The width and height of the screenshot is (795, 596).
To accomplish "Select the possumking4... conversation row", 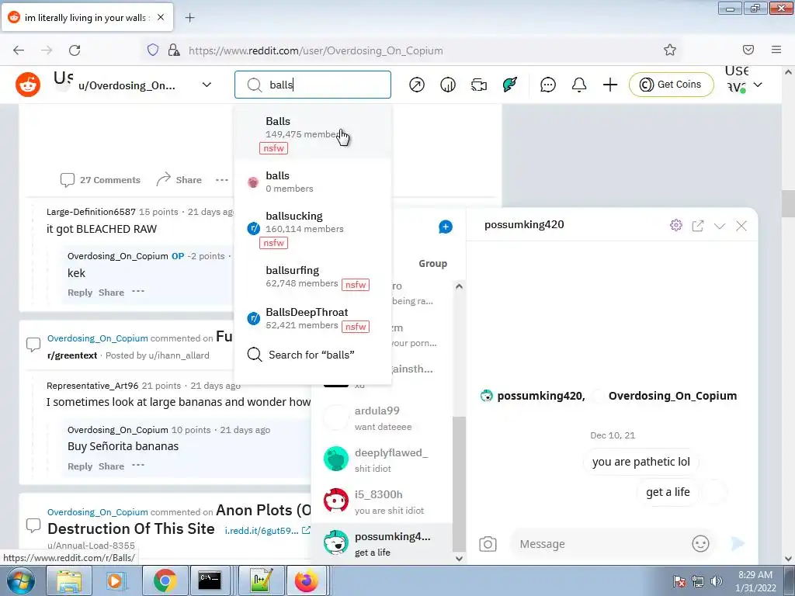I will 382,544.
